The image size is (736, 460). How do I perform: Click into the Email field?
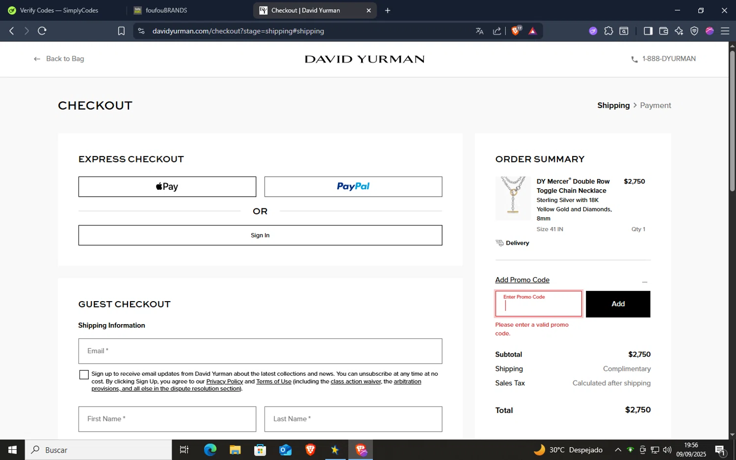260,351
